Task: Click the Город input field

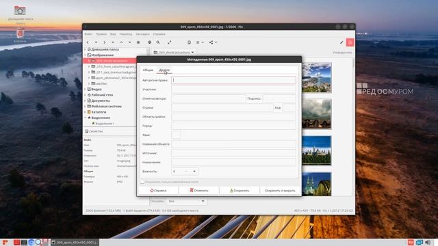Action: pyautogui.click(x=233, y=126)
